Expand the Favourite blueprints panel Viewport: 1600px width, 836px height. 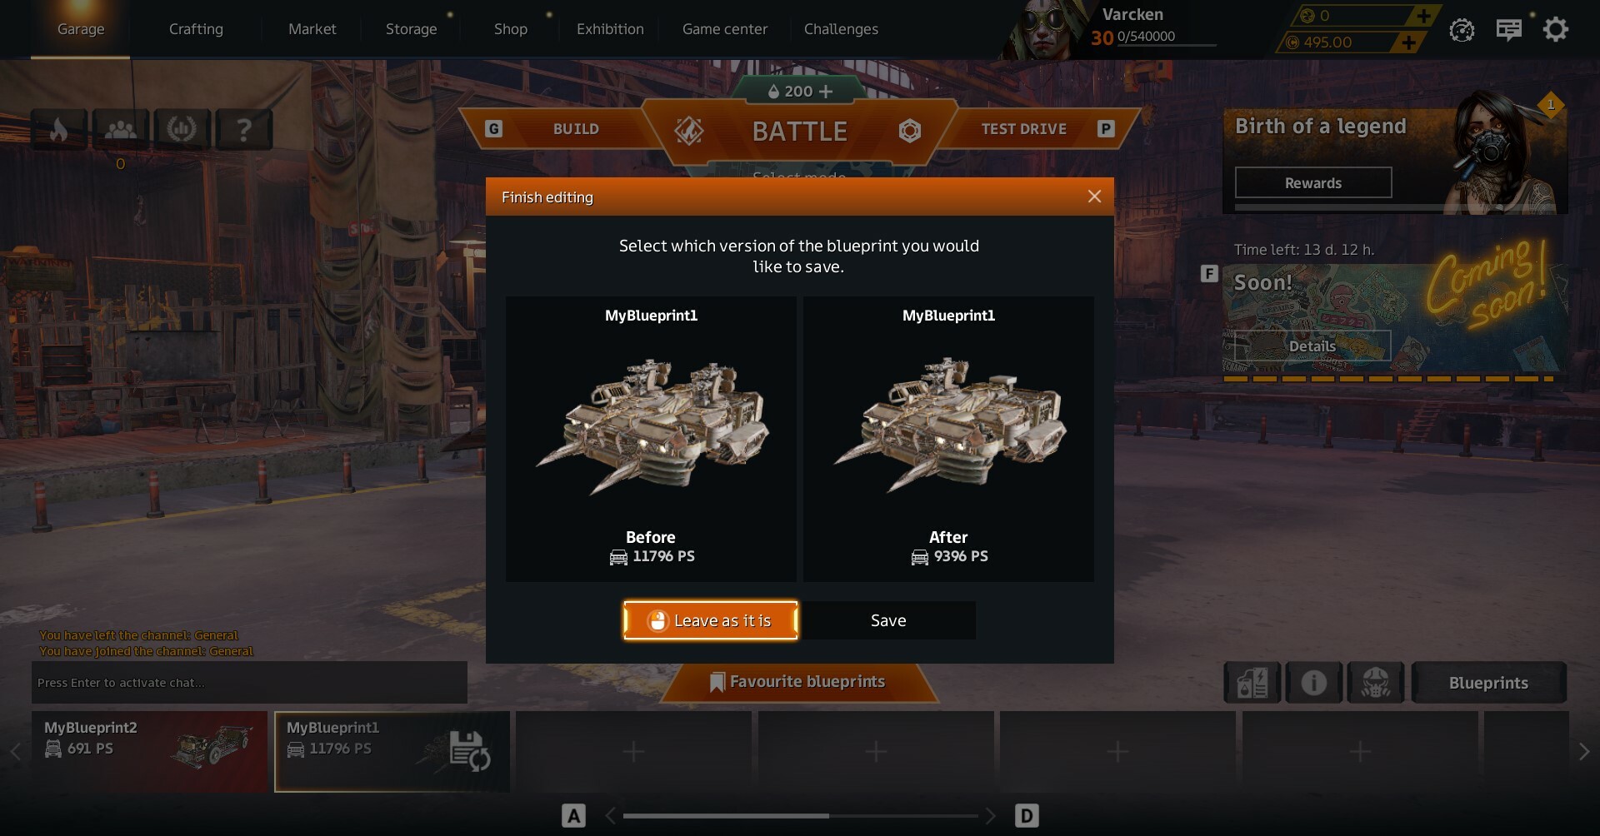coord(798,682)
